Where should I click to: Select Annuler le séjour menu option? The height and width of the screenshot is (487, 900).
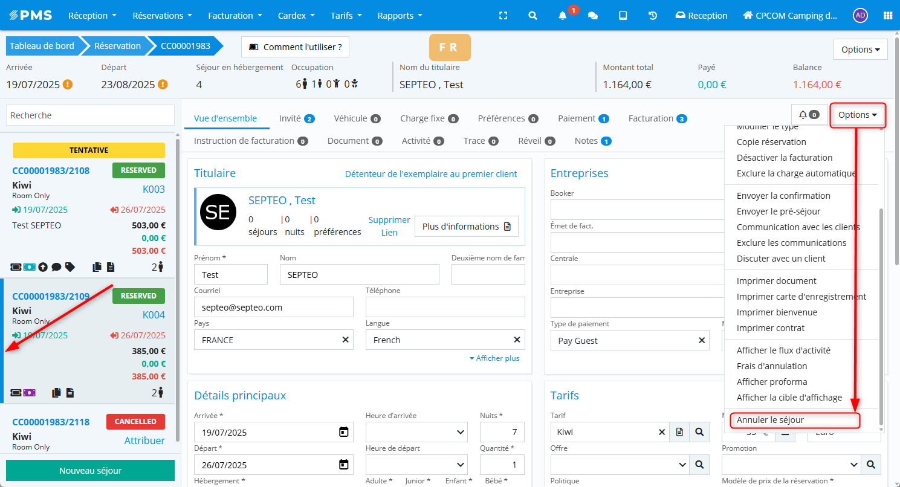[770, 420]
